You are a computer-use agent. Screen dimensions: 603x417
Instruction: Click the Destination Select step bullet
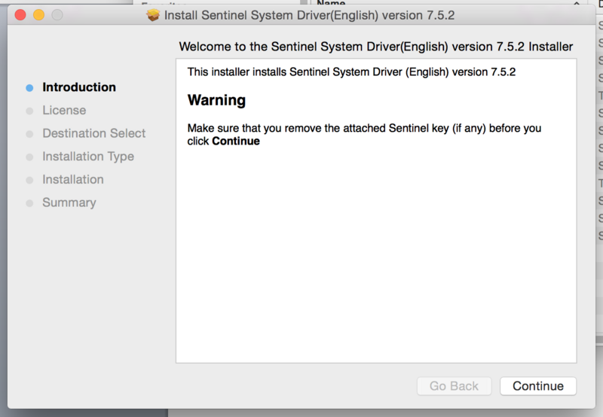29,134
